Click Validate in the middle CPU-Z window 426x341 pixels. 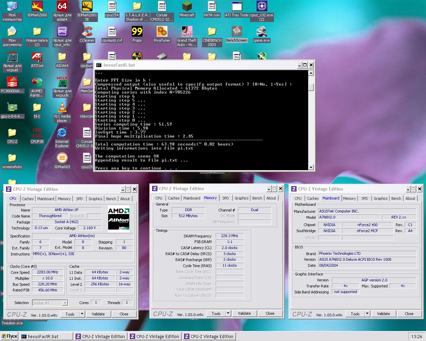tap(244, 313)
